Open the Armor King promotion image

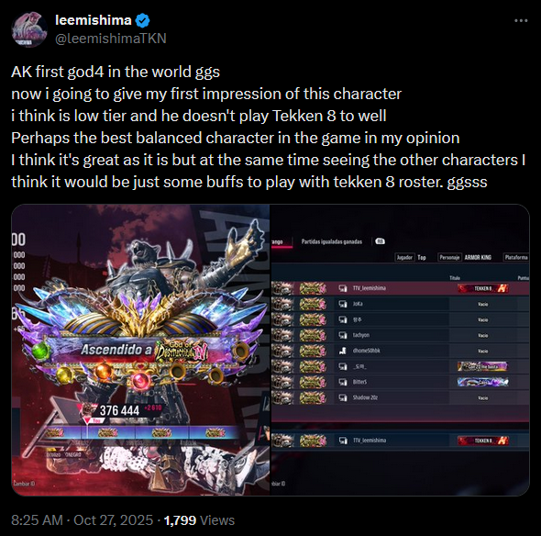tap(140, 350)
